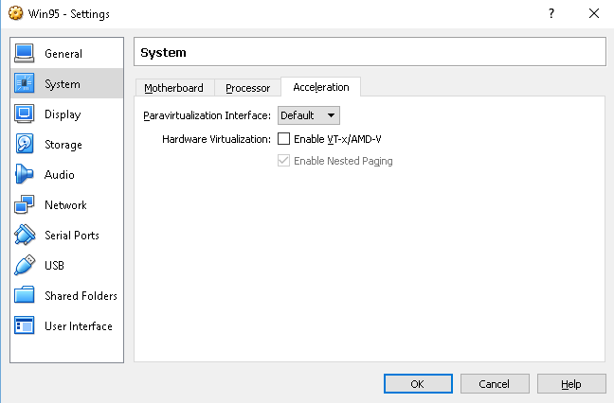Click the Cancel button
The width and height of the screenshot is (614, 403).
point(495,384)
